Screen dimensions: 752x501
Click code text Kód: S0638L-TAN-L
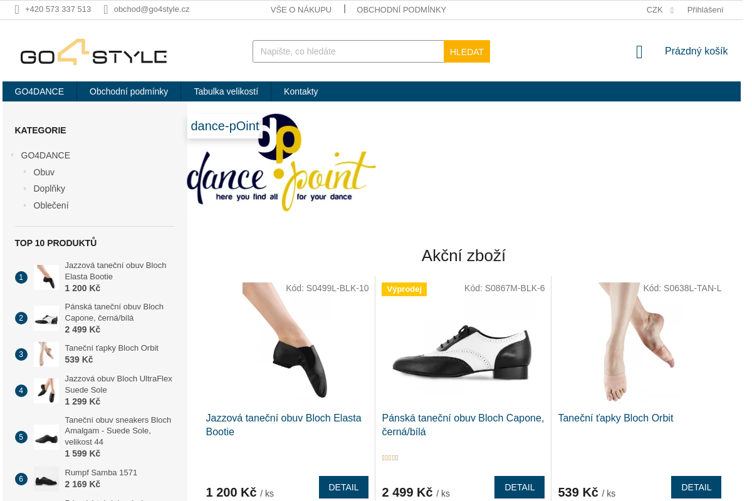(x=682, y=288)
